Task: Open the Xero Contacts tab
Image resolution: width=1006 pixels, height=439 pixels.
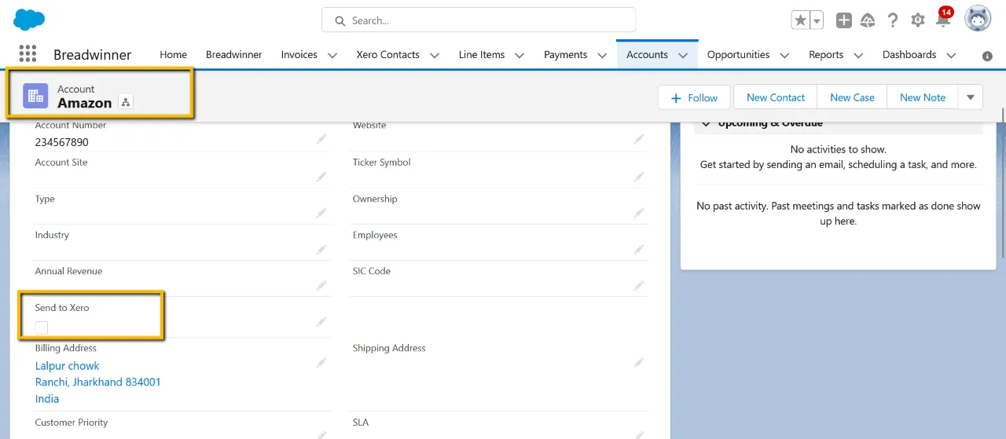Action: coord(387,55)
